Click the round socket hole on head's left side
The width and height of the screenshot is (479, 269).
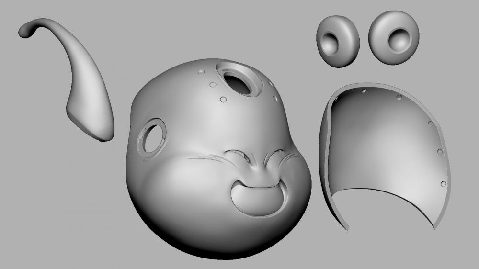click(153, 137)
